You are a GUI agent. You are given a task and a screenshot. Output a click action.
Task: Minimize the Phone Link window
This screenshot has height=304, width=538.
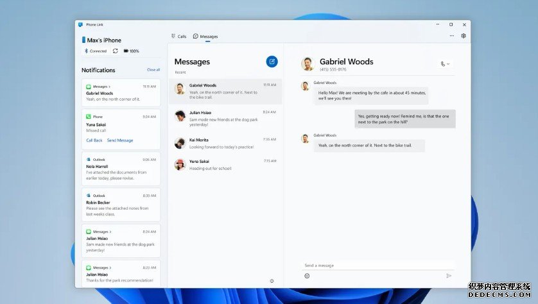click(x=437, y=24)
